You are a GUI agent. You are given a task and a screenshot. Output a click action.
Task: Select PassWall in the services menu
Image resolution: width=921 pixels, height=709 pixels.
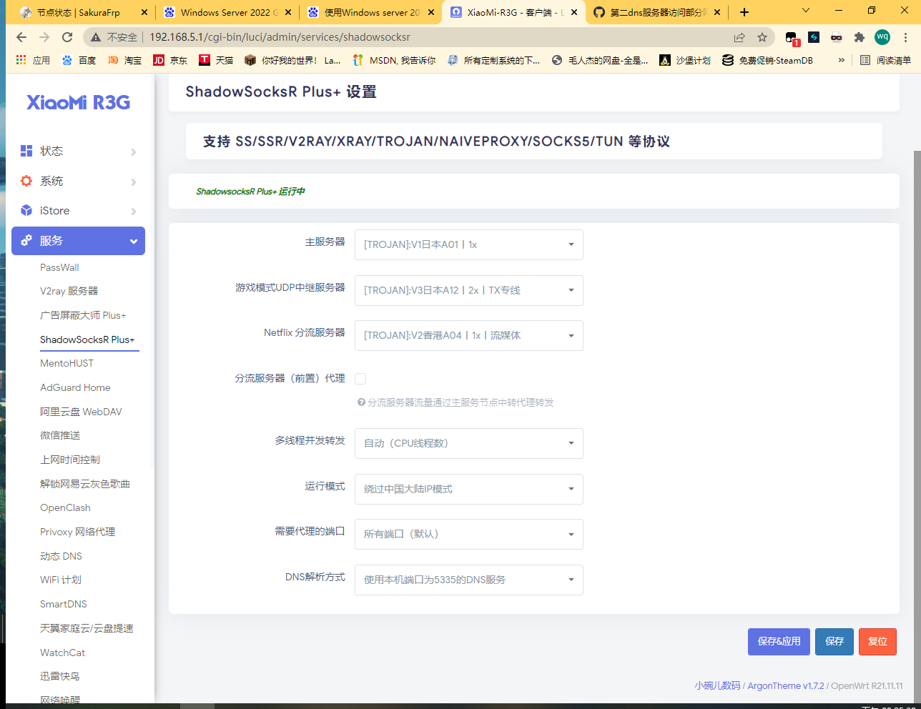(59, 267)
